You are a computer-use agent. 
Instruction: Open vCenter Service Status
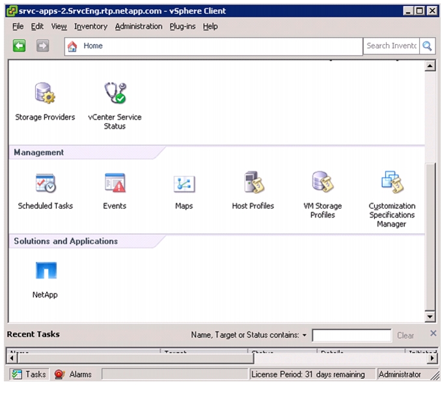click(115, 105)
